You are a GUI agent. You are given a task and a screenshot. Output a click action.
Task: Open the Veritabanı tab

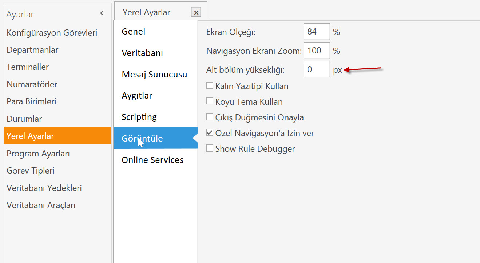click(142, 53)
